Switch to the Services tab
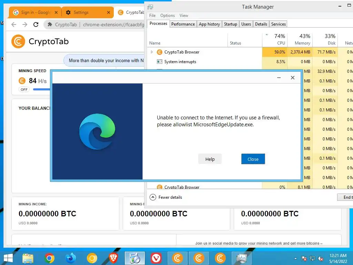353x265 pixels. 279,24
